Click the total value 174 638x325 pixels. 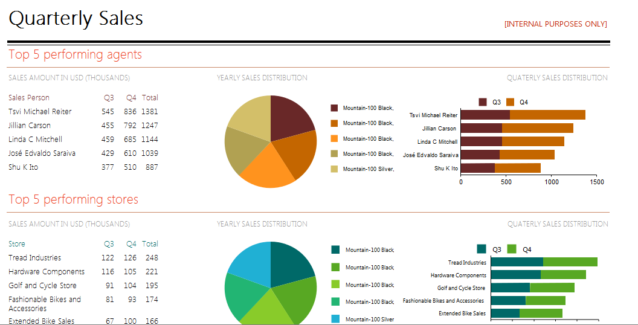click(152, 299)
